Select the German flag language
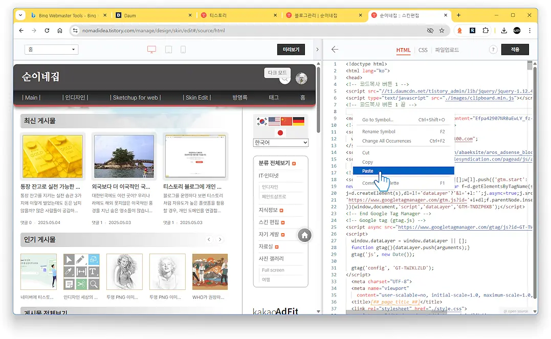Image resolution: width=551 pixels, height=339 pixels. (298, 122)
